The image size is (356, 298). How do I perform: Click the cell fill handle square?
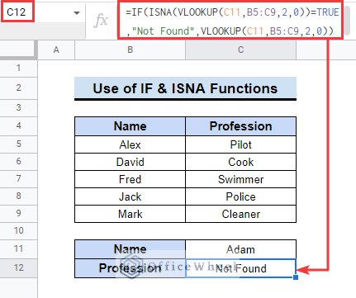tap(296, 277)
